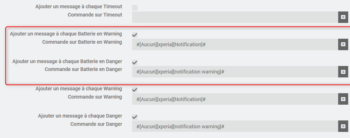Select the label Ajouter un message à chaque Timeout
The image size is (350, 138).
(79, 7)
